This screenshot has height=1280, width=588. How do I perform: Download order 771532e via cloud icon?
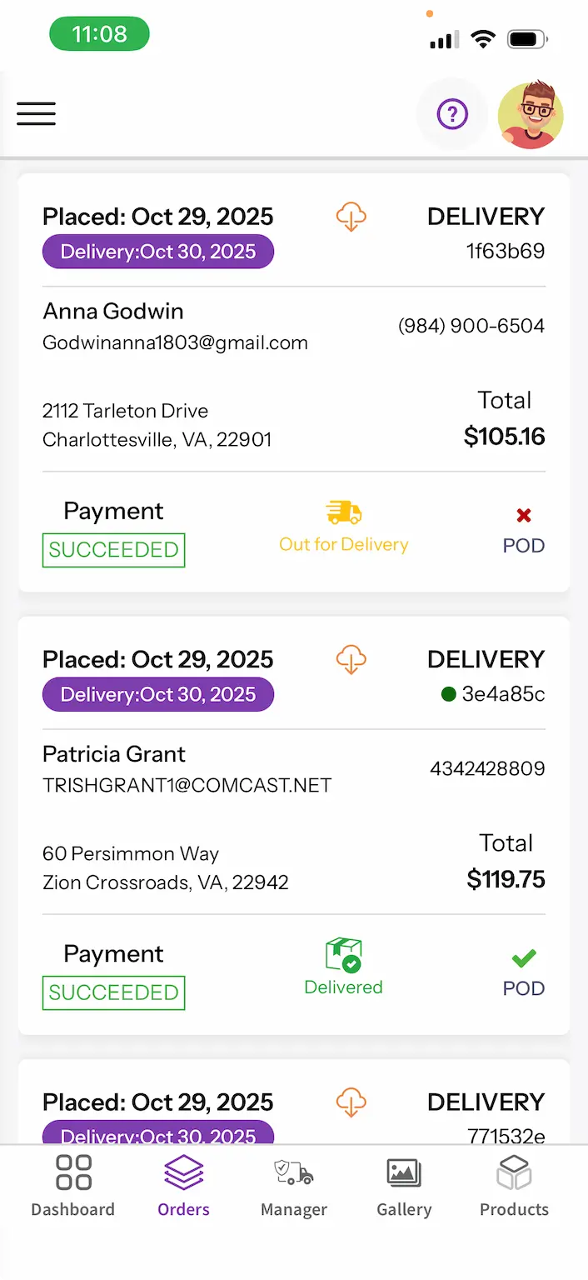coord(351,1102)
